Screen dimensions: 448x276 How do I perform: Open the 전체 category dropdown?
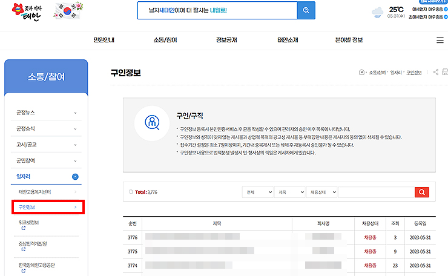(258, 192)
